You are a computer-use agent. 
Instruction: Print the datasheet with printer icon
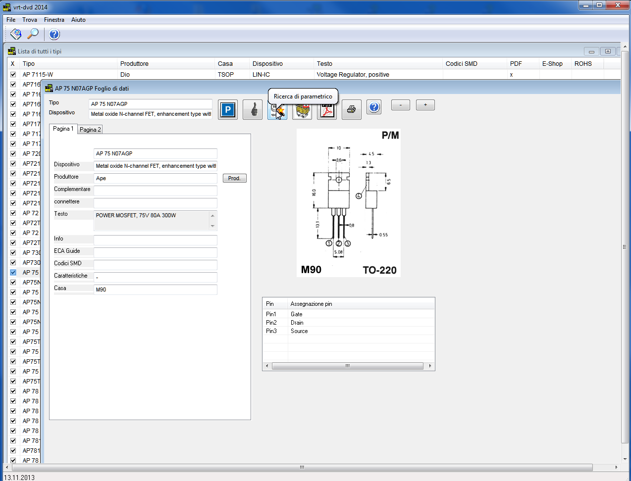[x=351, y=110]
